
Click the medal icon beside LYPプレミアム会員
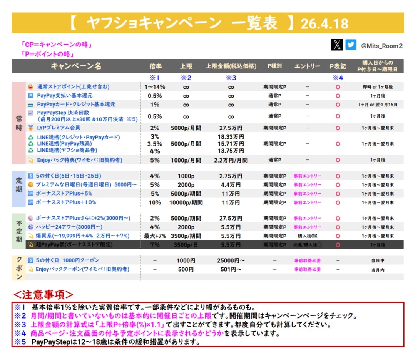click(31, 128)
